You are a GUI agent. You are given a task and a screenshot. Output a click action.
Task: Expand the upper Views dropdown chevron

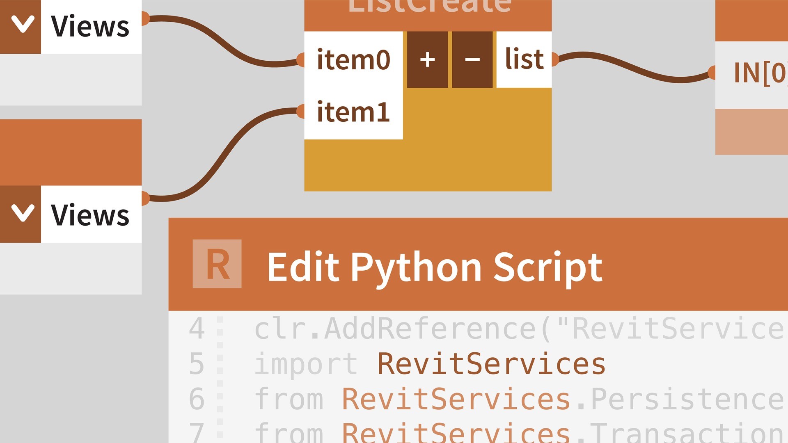21,27
